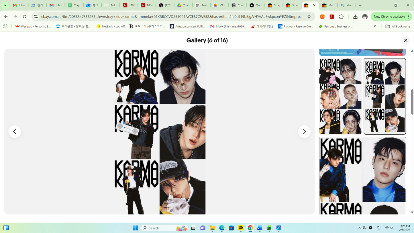
Task: Bookmark this page with the star icon
Action: [x=309, y=17]
